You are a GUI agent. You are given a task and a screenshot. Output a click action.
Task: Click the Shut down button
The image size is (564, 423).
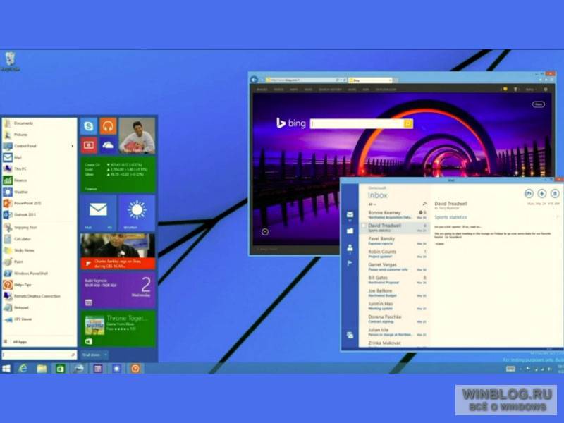92,355
